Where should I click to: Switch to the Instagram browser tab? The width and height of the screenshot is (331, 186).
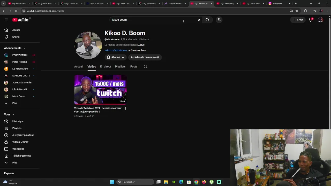point(279,4)
